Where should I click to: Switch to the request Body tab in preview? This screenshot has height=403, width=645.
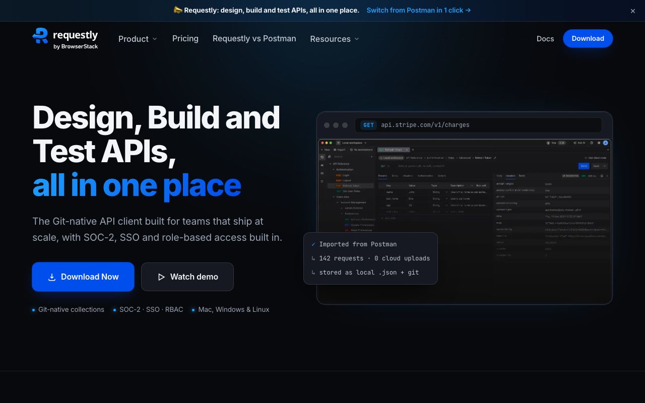tap(395, 176)
